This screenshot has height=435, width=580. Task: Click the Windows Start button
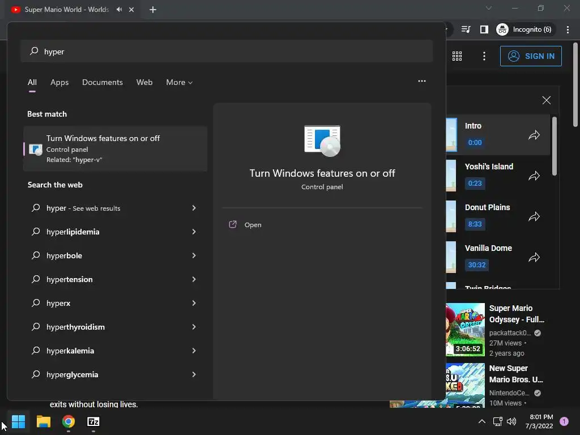point(18,421)
